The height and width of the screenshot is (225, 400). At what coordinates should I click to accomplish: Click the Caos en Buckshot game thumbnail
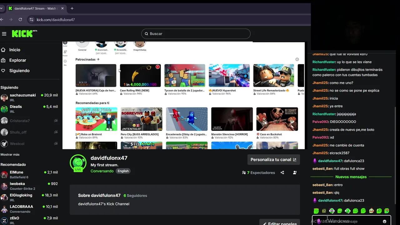tap(277, 119)
